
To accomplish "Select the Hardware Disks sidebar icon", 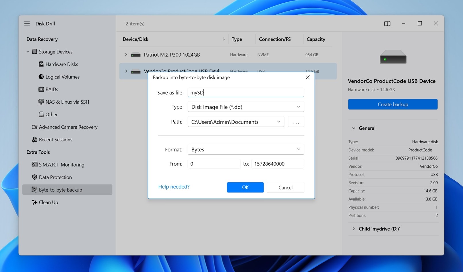I will pyautogui.click(x=41, y=64).
